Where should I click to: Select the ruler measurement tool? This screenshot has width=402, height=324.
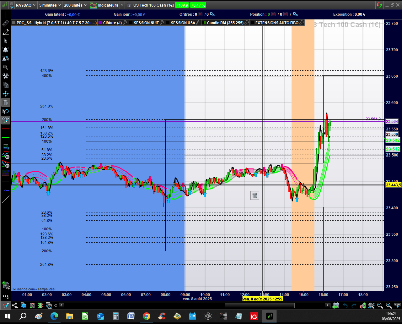(6, 23)
